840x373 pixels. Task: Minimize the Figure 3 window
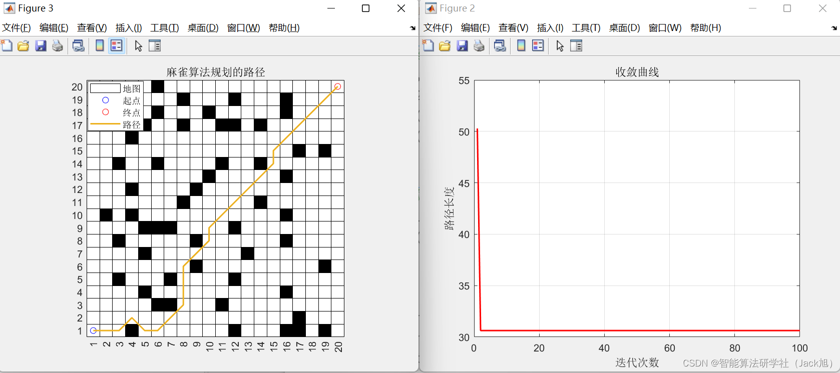coord(331,8)
